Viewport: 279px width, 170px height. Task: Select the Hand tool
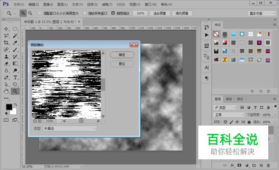pyautogui.click(x=6, y=91)
